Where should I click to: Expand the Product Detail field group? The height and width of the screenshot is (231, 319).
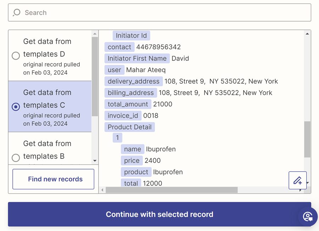(130, 127)
